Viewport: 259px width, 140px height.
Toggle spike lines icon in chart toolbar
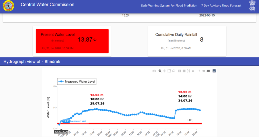tap(199, 71)
